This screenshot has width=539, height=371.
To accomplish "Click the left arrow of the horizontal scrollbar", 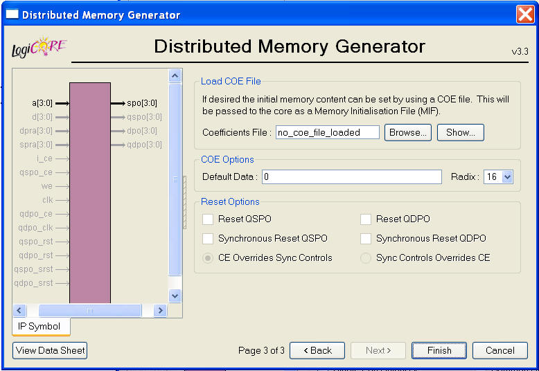I will pos(19,311).
